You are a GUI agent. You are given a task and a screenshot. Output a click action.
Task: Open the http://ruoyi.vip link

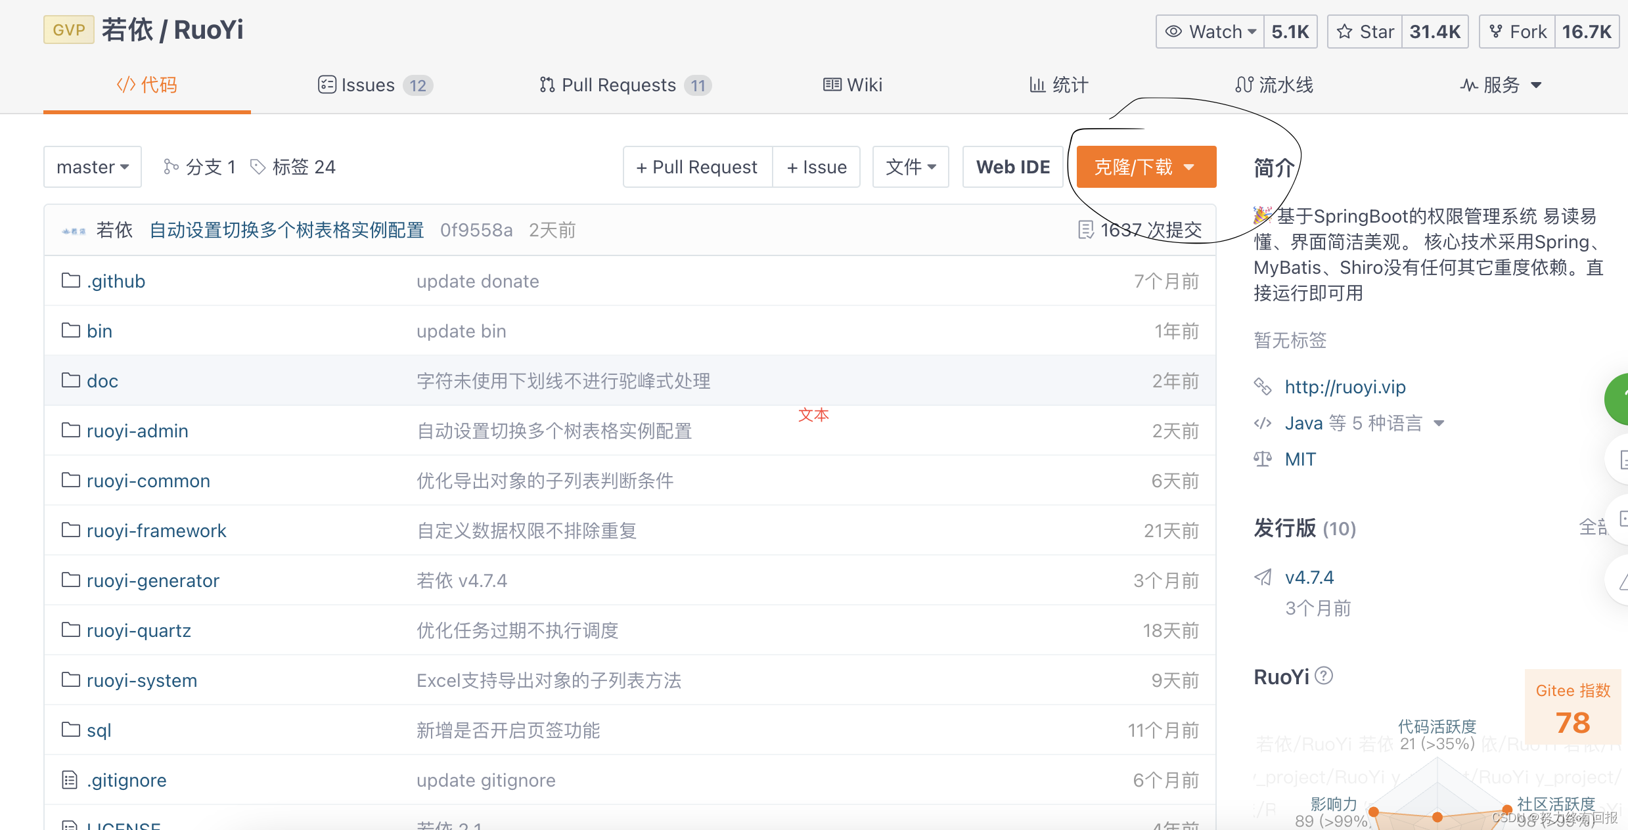point(1345,387)
